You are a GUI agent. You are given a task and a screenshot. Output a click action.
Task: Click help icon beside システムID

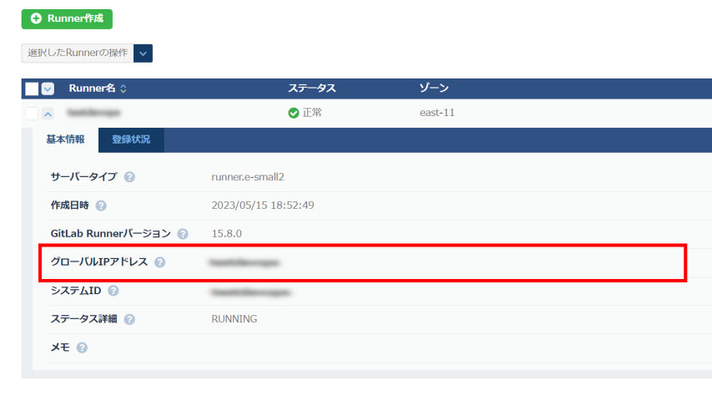[x=113, y=291]
